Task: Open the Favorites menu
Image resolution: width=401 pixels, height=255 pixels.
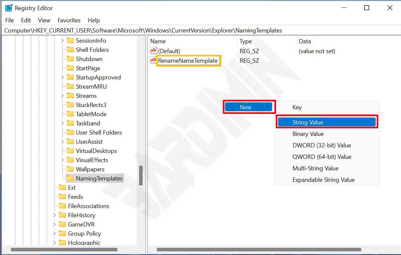Action: [69, 20]
